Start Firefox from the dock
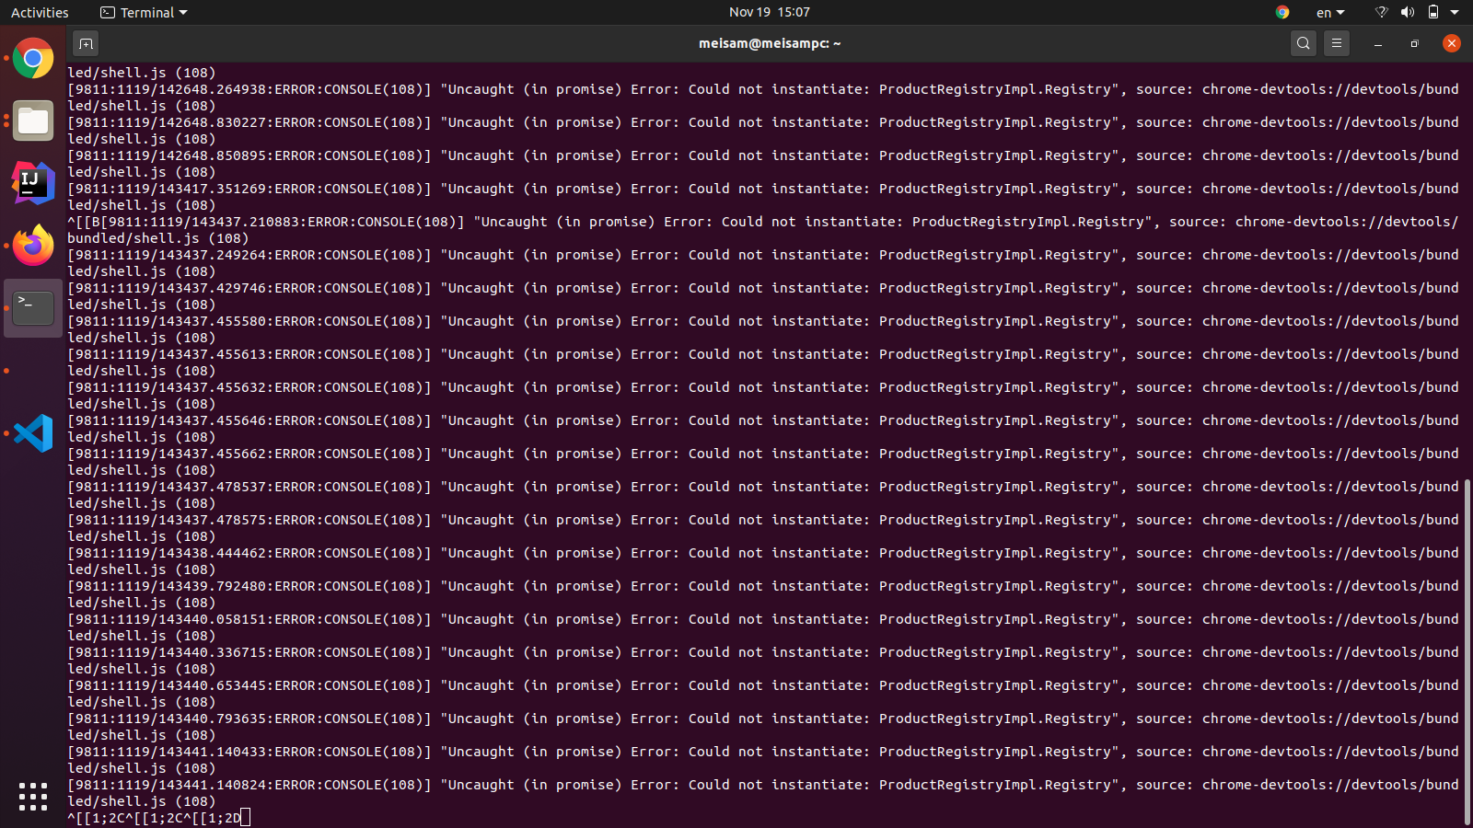Screen dimensions: 1473x828 pos(33,246)
